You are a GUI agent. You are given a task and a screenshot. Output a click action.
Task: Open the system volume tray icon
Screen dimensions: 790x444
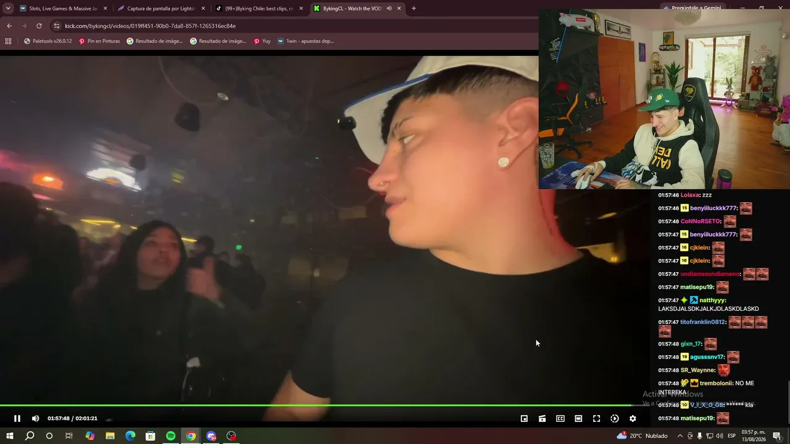[720, 436]
